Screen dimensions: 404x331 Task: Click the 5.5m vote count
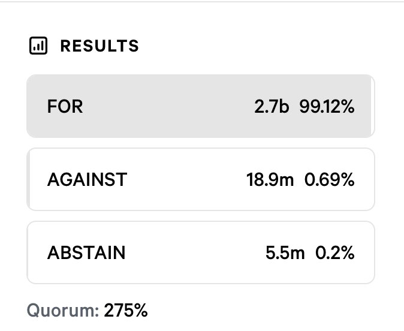point(285,252)
